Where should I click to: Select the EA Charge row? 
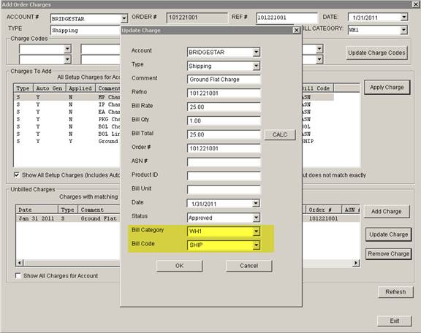tap(67, 112)
